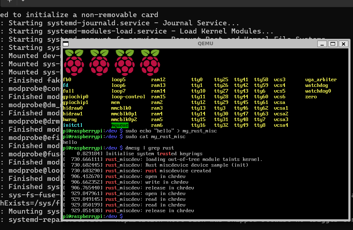Select the 'tty58' entry
The width and height of the screenshot is (353, 230).
pos(261,79)
